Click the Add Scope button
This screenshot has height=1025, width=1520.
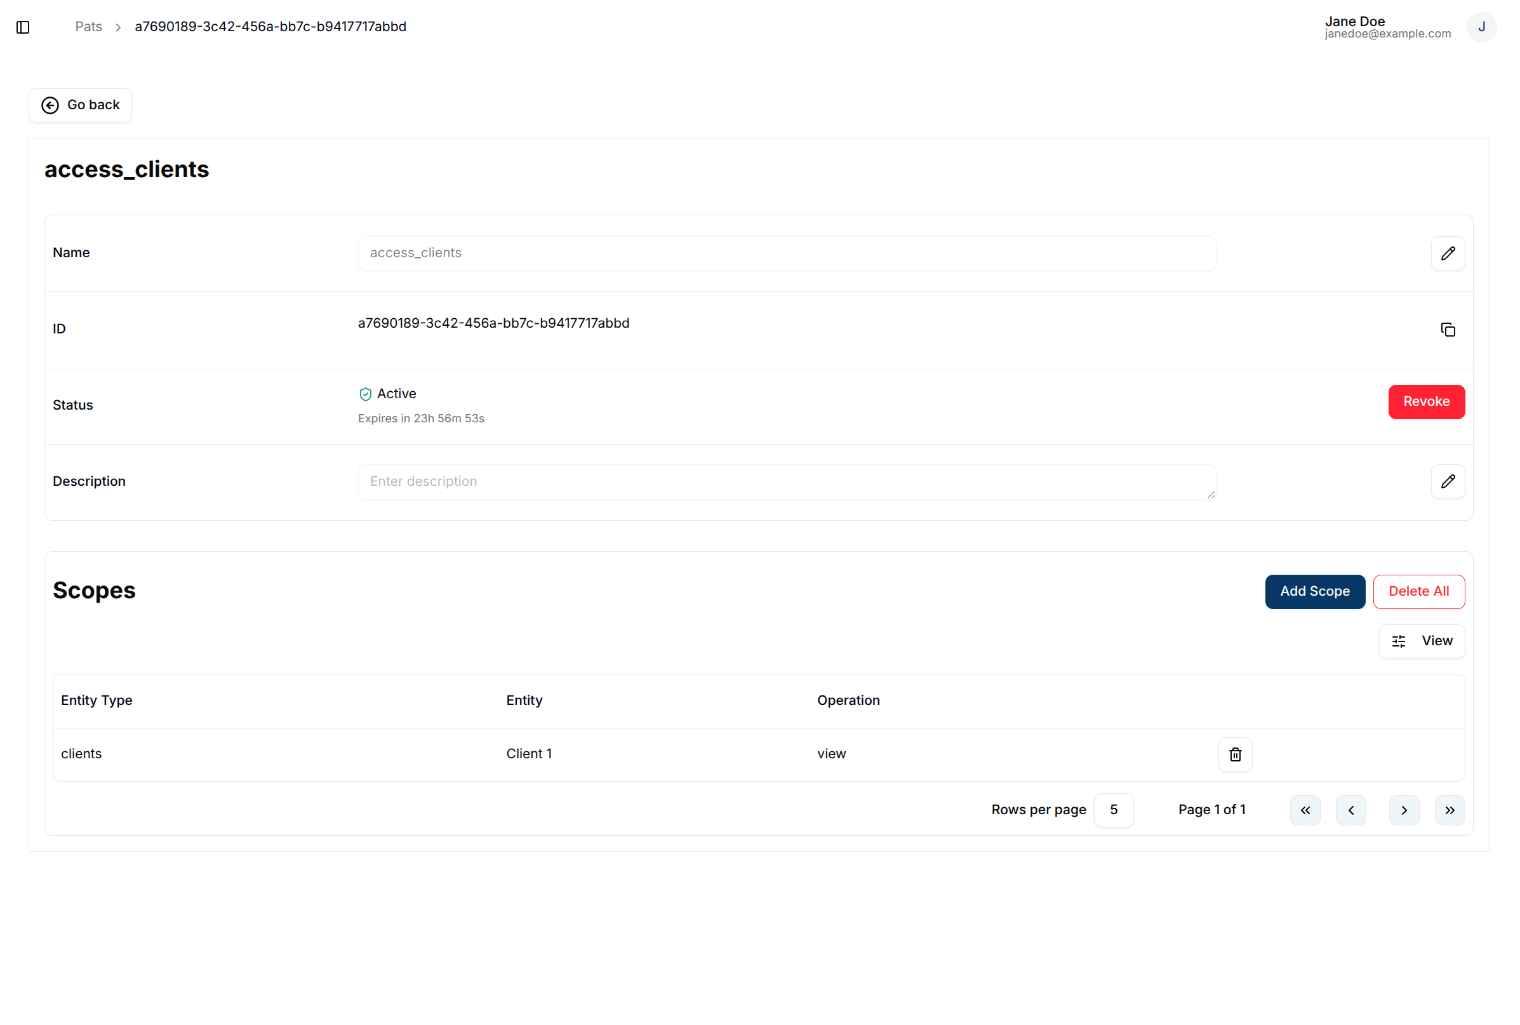1314,591
